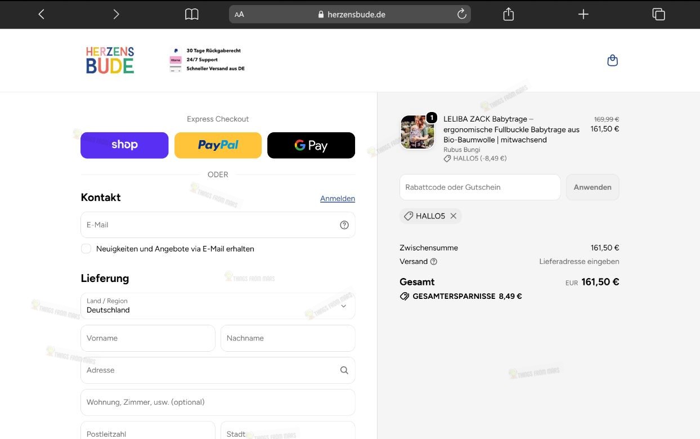Focus the Rabattcode oder Gutschein field
The image size is (700, 439).
tap(480, 187)
